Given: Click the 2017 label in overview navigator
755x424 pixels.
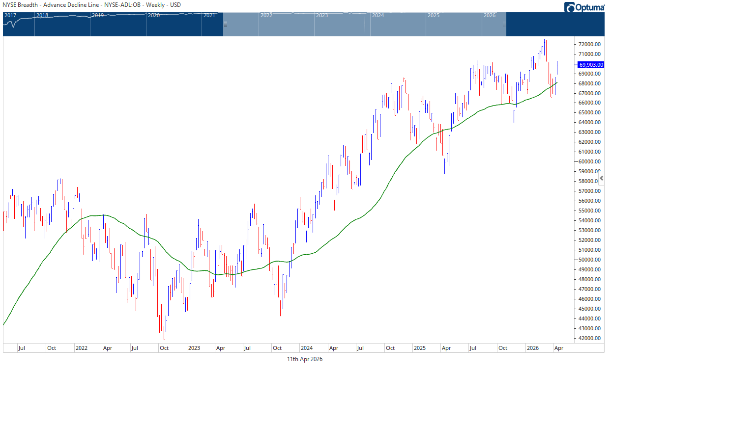Looking at the screenshot, I should (x=10, y=16).
